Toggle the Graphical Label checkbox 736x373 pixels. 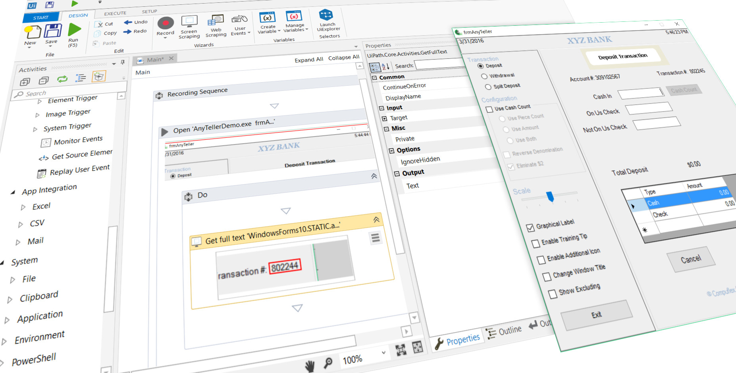[530, 228]
